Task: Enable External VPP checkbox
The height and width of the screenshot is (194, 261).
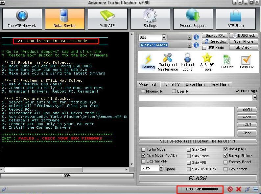Action: (143, 162)
